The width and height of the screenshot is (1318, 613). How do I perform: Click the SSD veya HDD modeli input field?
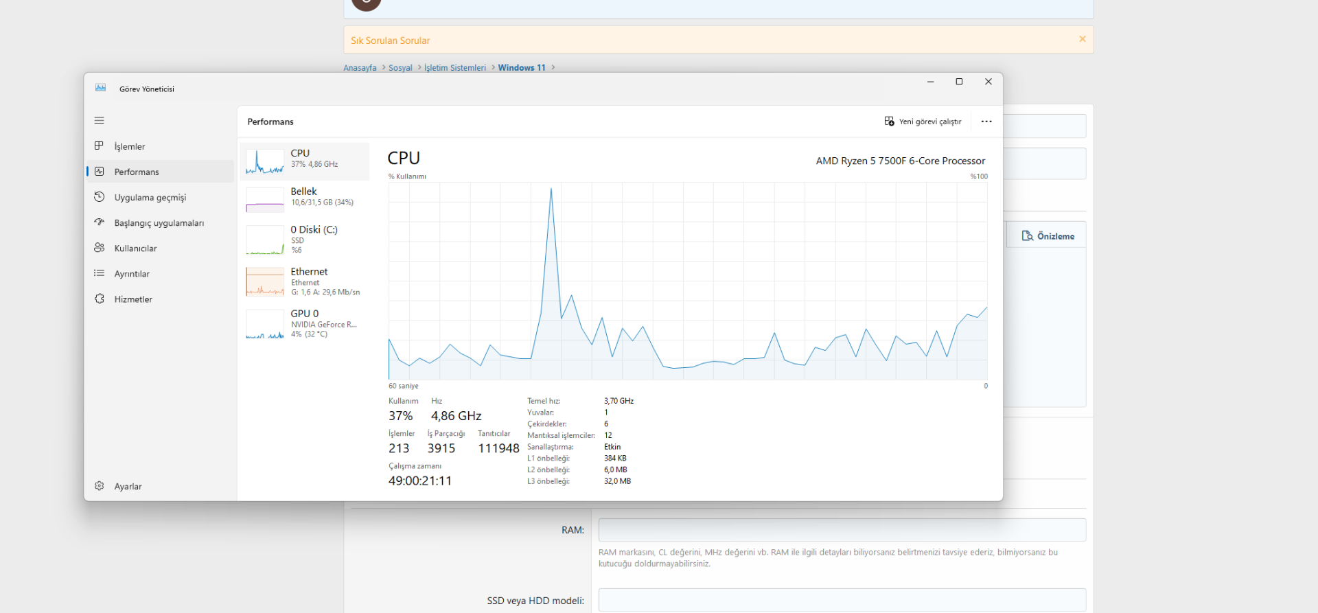point(842,600)
